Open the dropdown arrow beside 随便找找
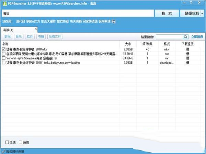 202,13
